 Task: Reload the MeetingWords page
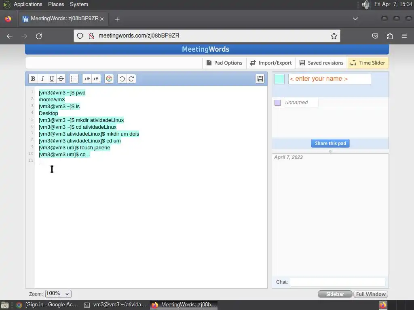pos(39,36)
